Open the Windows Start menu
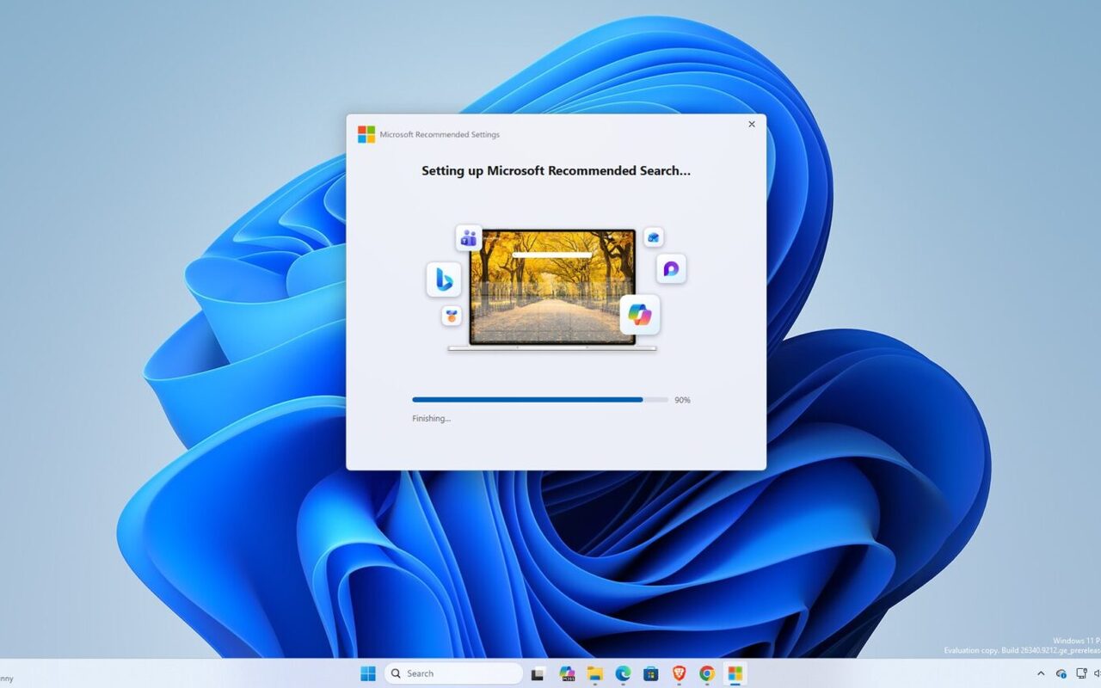The width and height of the screenshot is (1101, 688). pyautogui.click(x=368, y=673)
